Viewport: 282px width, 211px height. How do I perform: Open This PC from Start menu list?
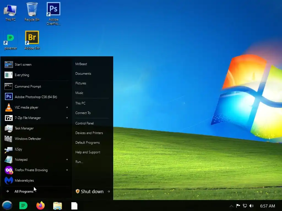[80, 103]
